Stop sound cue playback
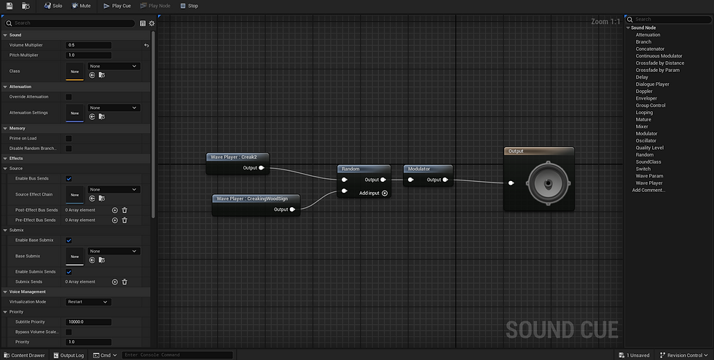The height and width of the screenshot is (360, 714). [189, 6]
